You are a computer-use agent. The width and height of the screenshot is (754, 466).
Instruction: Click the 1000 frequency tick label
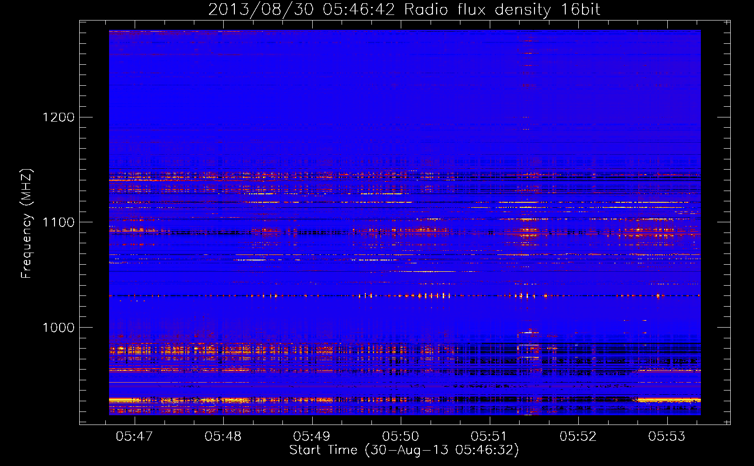point(59,328)
